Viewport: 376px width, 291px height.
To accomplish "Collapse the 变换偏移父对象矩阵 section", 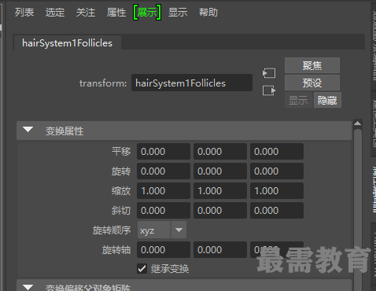I will point(28,286).
